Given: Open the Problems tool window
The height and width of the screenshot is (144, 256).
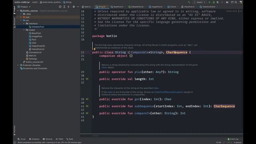Looking at the screenshot, I should [x=34, y=139].
